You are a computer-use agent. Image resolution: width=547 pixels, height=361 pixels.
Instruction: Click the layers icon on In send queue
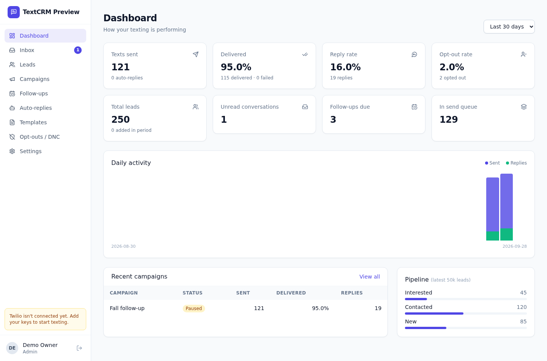tap(524, 107)
